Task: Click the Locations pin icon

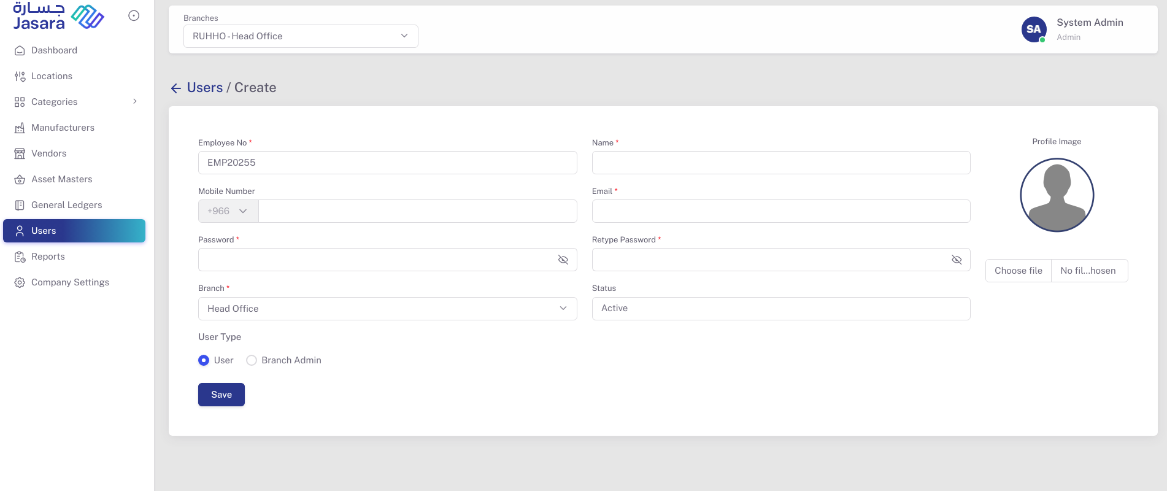Action: 20,77
